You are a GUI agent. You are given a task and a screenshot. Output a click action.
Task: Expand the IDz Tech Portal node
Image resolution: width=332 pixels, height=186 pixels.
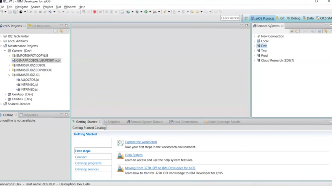click(x=1, y=36)
